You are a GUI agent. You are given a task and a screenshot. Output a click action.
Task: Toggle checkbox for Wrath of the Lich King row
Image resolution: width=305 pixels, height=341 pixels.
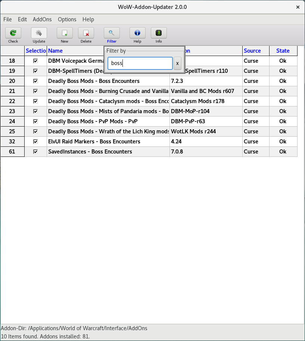[35, 131]
